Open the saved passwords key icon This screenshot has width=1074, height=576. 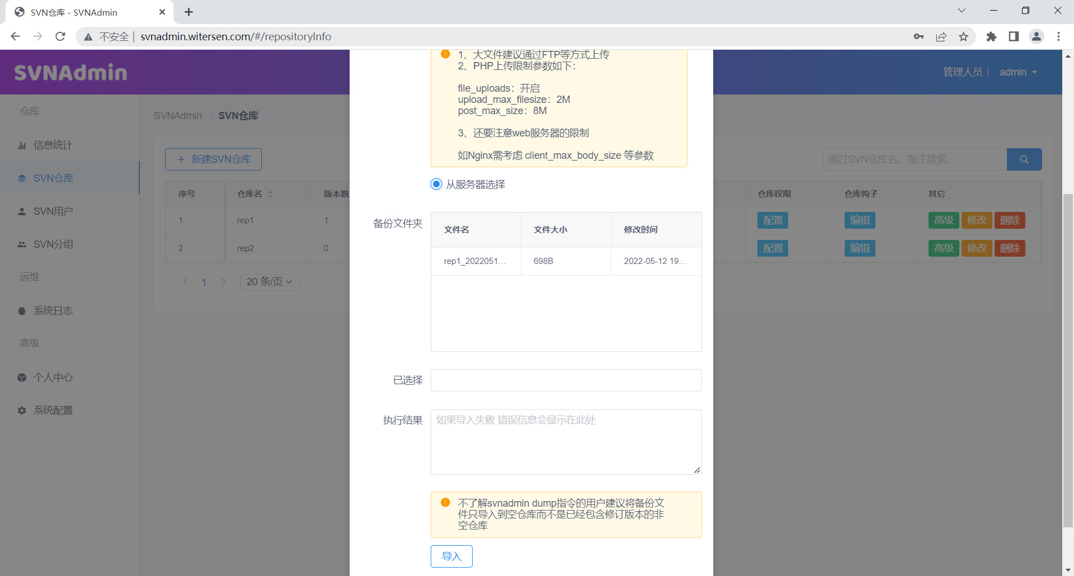click(x=918, y=36)
